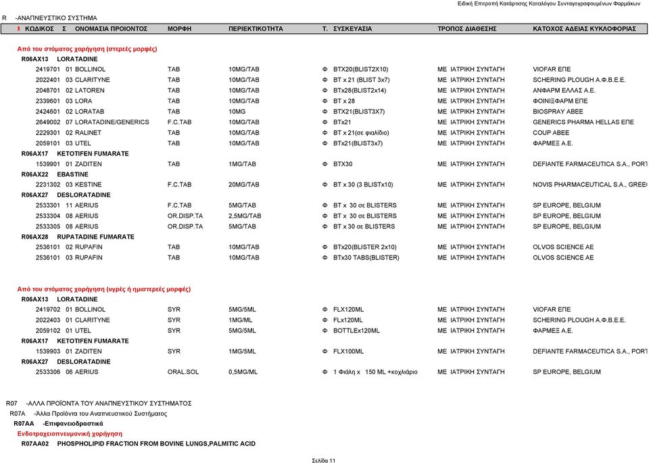649x463 pixels.
Task: Click the 20MG/TAB strength value
Action: pos(244,185)
